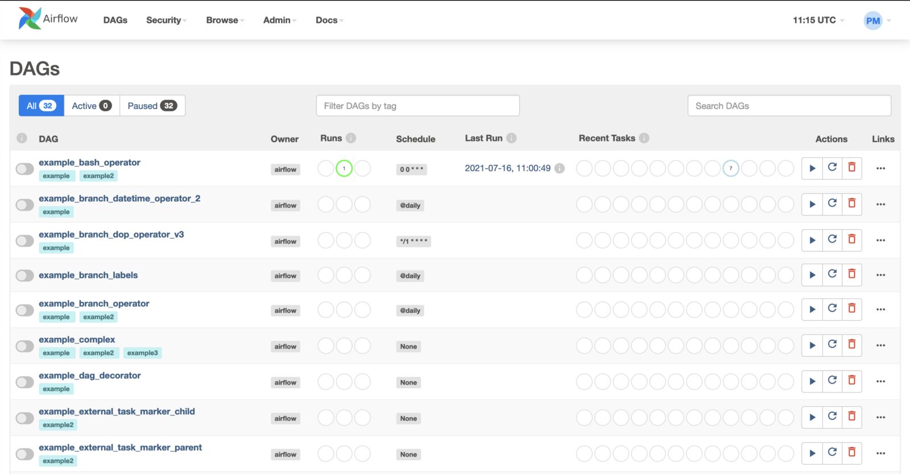Screen dimensions: 910x474
Task: Switch to the Active DAGs tab
Action: (92, 106)
